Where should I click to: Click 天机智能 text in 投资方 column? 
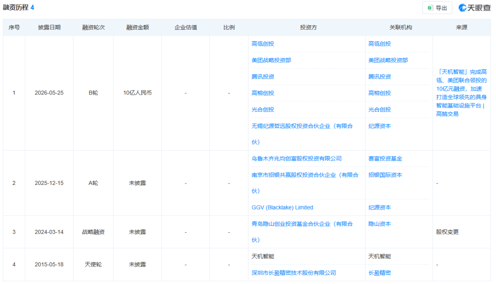coord(263,256)
